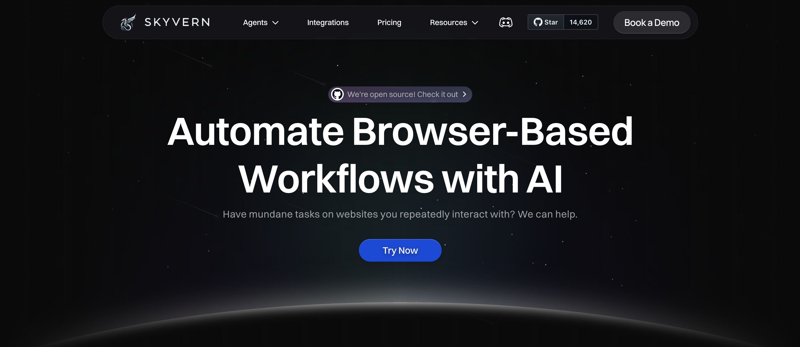Click the Skyvern dragon logo
Viewport: 800px width, 347px height.
point(128,22)
